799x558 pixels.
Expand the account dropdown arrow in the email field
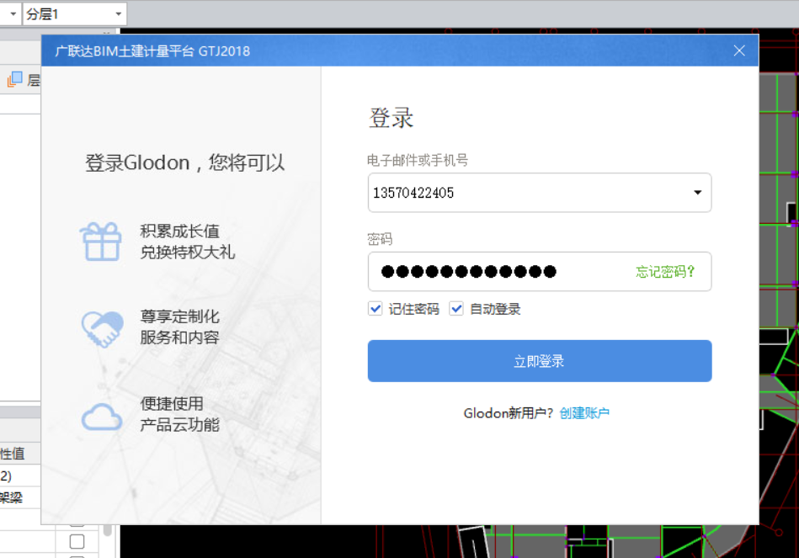coord(698,193)
